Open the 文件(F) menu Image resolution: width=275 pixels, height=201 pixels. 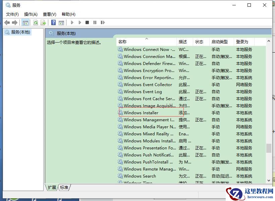pyautogui.click(x=12, y=14)
